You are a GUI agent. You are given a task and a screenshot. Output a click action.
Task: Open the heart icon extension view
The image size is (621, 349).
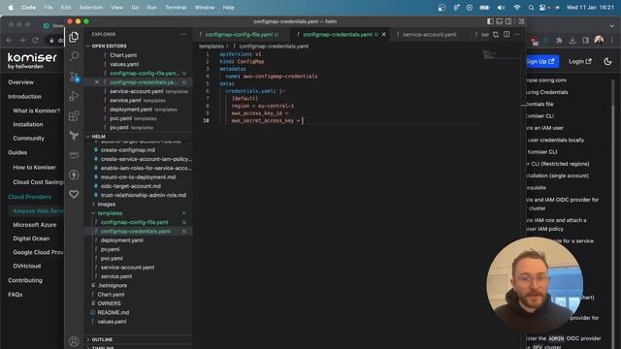pos(74,194)
